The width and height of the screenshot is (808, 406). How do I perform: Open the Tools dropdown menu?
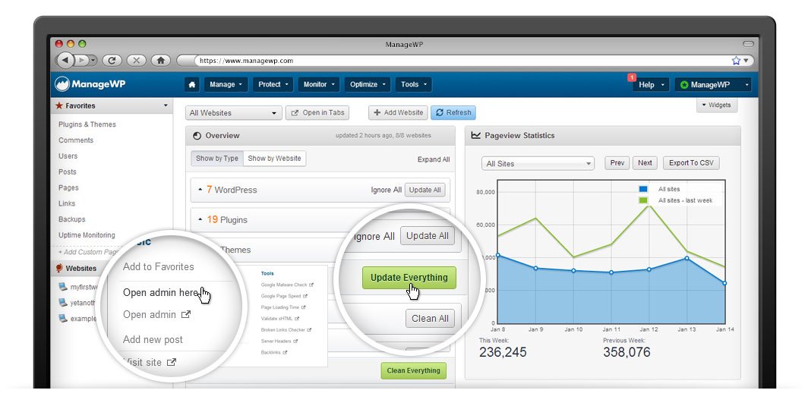(414, 84)
